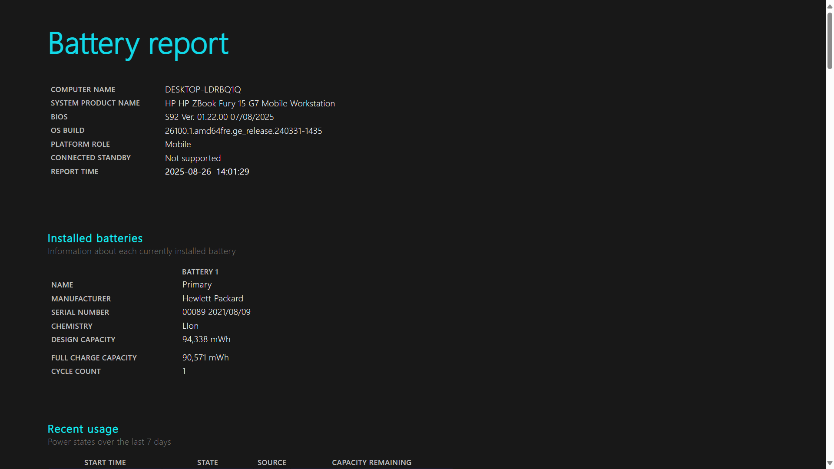Select platform role value 'Mobile'
834x469 pixels.
tap(178, 144)
